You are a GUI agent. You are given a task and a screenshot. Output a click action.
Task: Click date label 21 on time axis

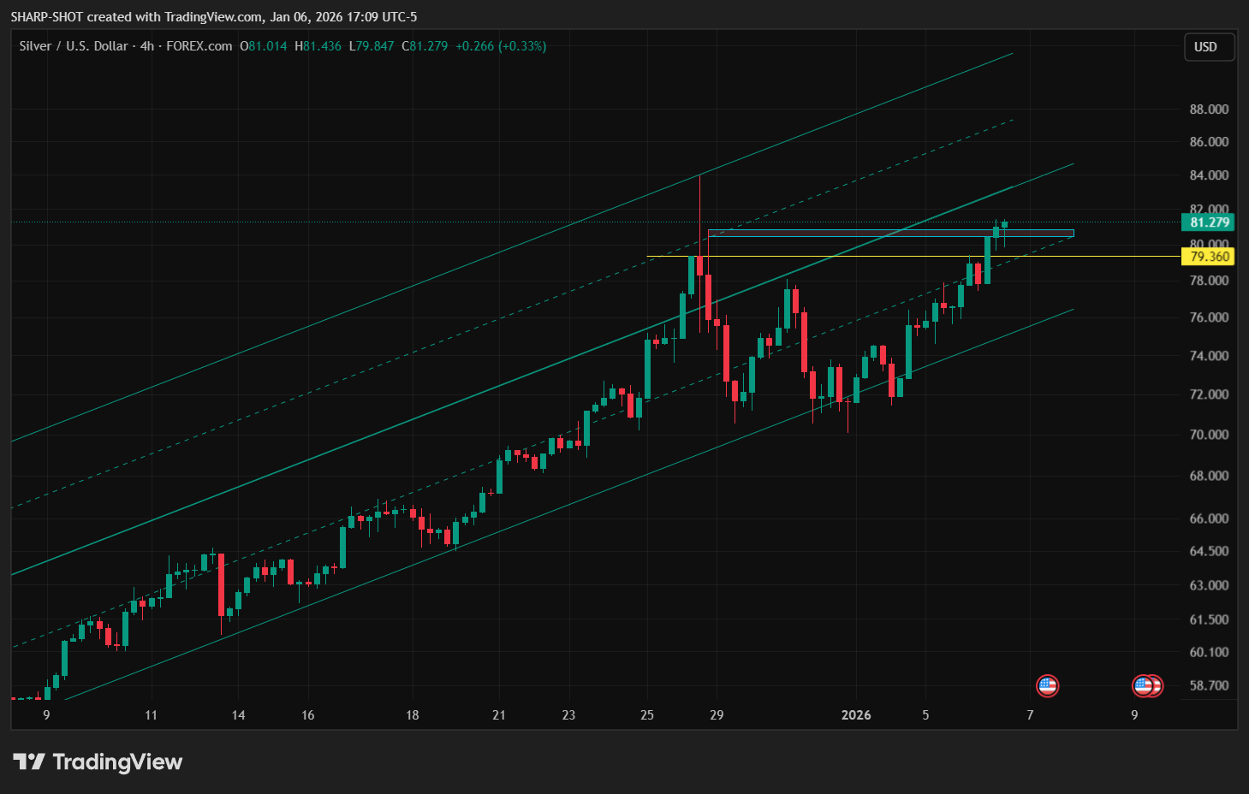tap(499, 715)
